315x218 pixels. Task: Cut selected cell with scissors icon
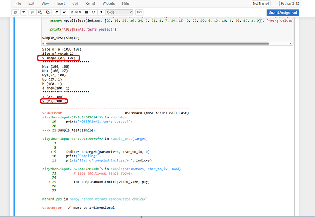click(33, 12)
